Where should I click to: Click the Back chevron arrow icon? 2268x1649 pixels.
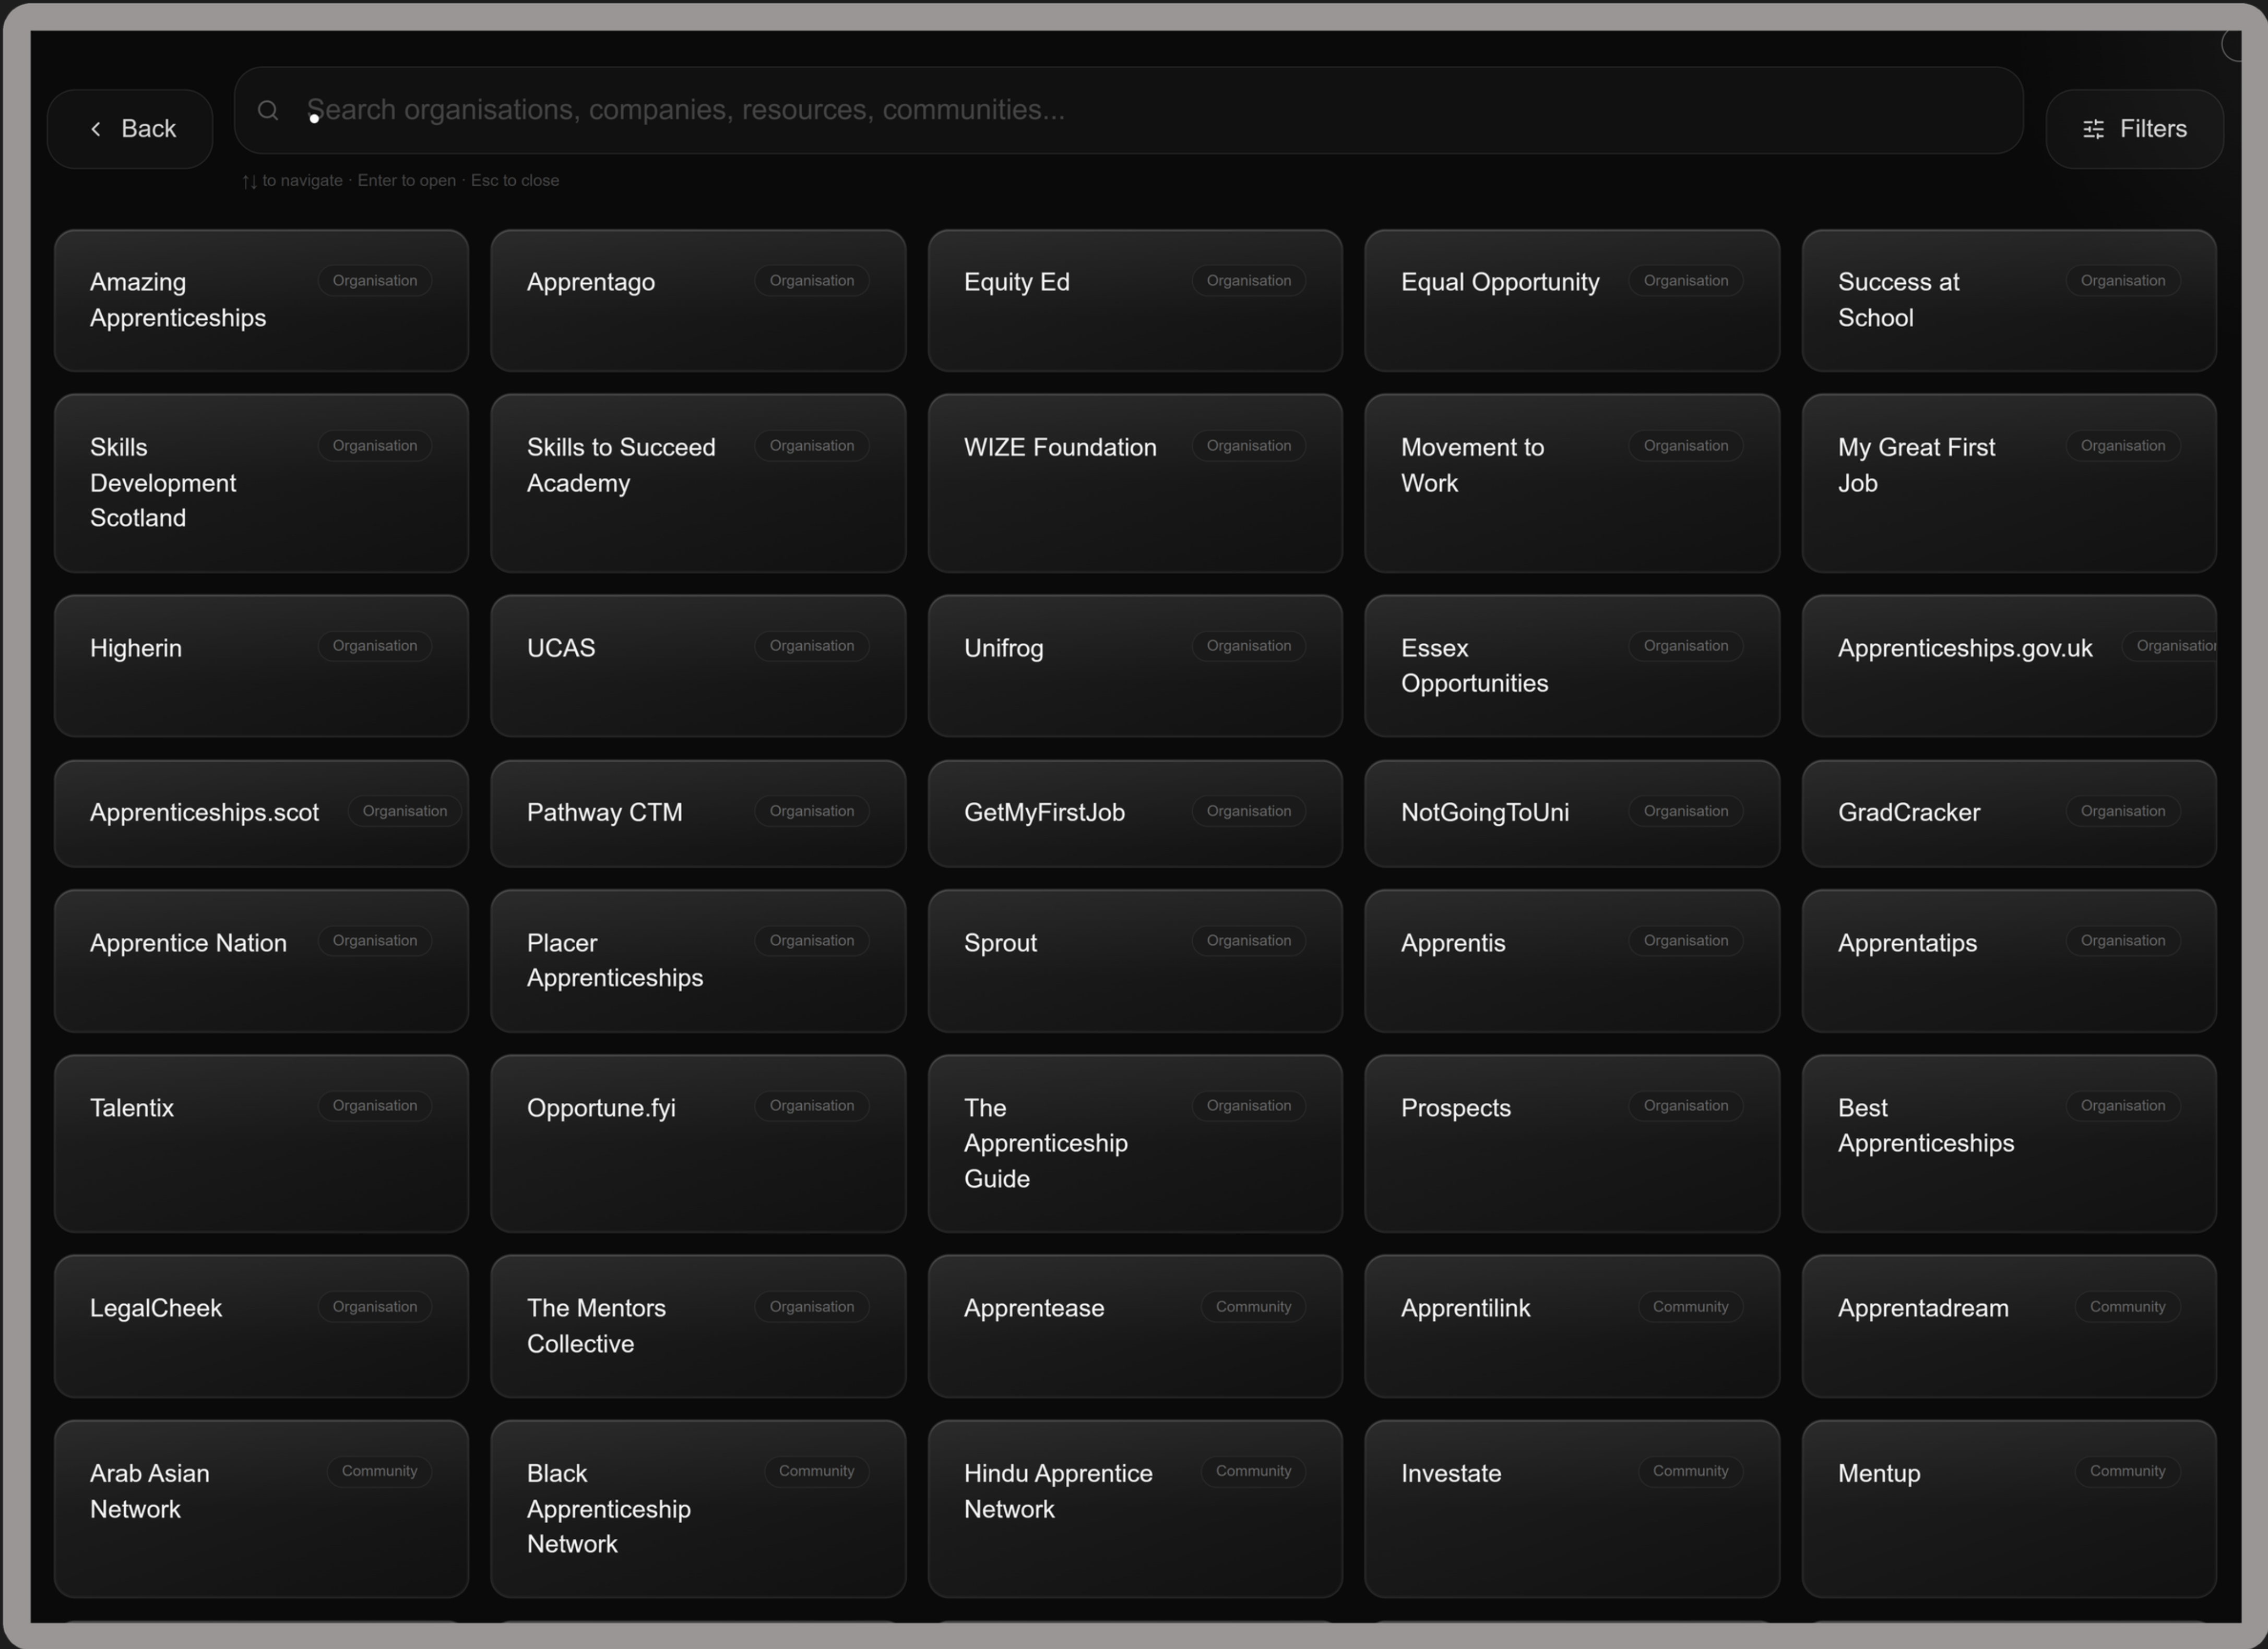point(96,129)
